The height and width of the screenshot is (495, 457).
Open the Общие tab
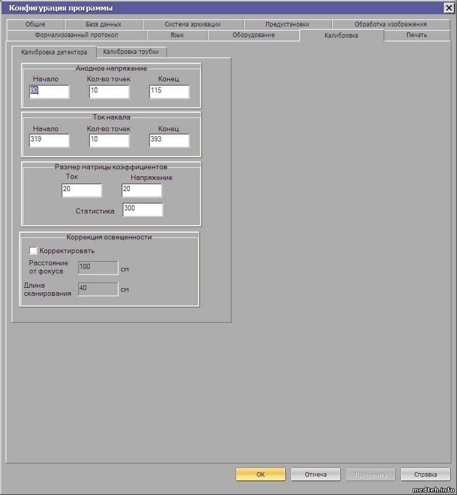(35, 24)
